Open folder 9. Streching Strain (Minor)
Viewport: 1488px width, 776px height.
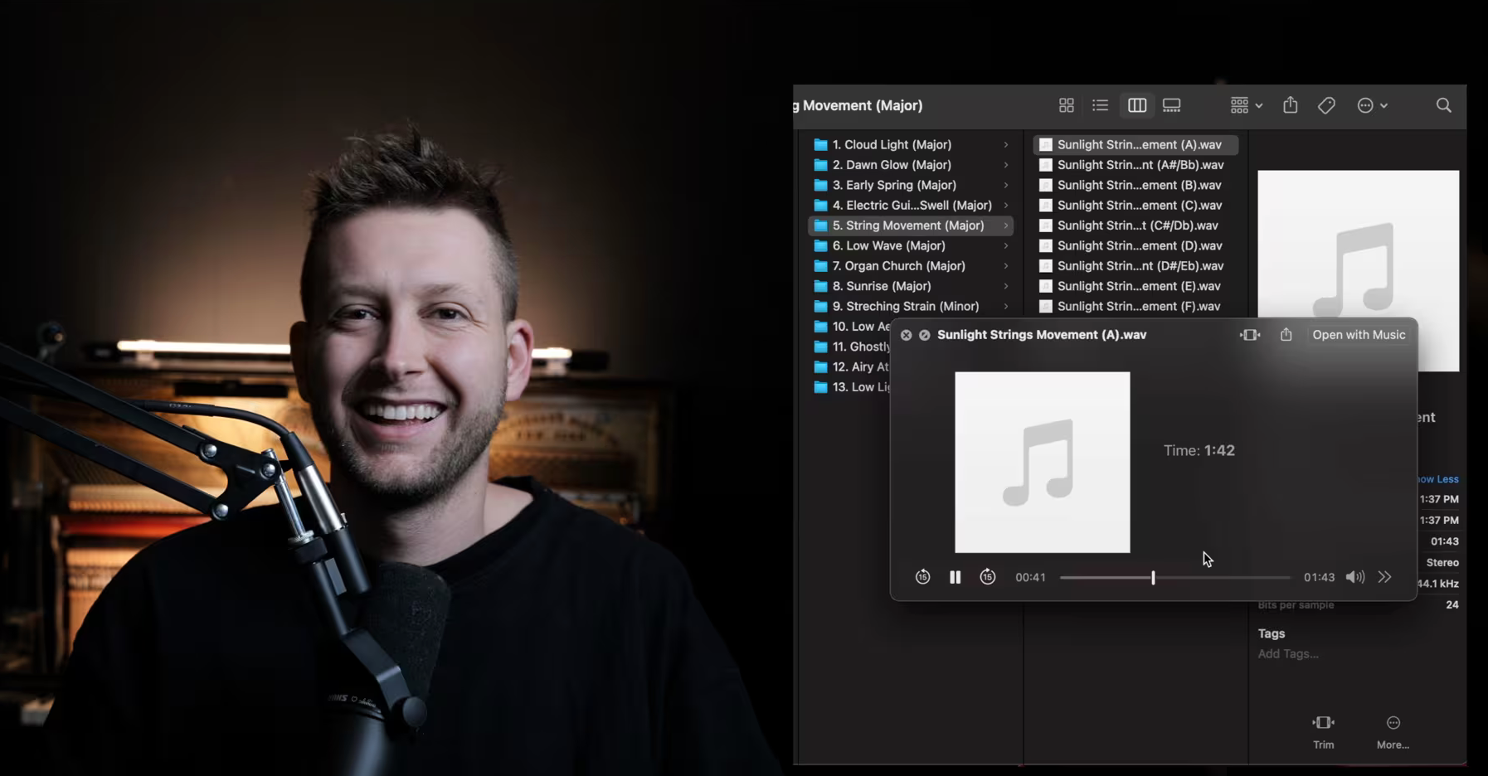[x=910, y=306]
